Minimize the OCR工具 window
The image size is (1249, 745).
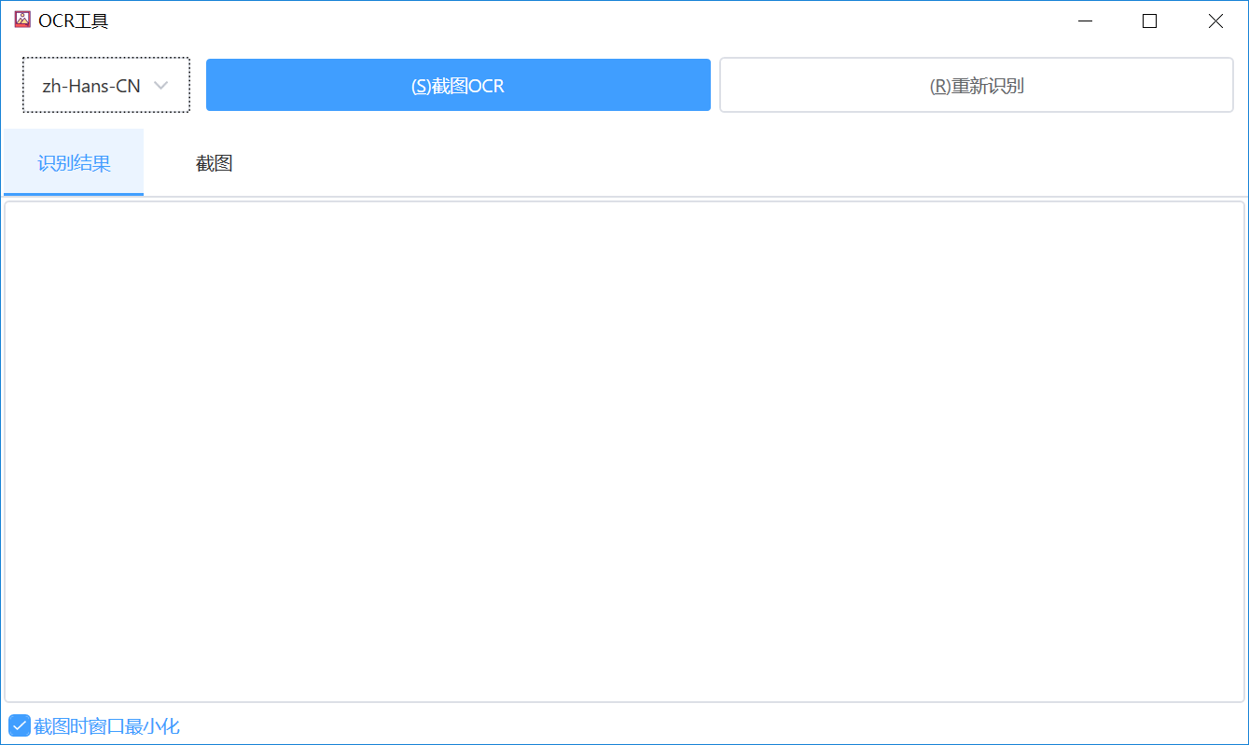click(x=1084, y=21)
